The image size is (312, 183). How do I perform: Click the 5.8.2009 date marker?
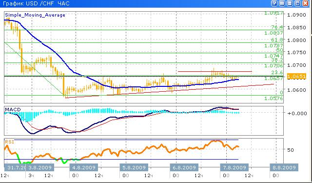tap(134, 167)
